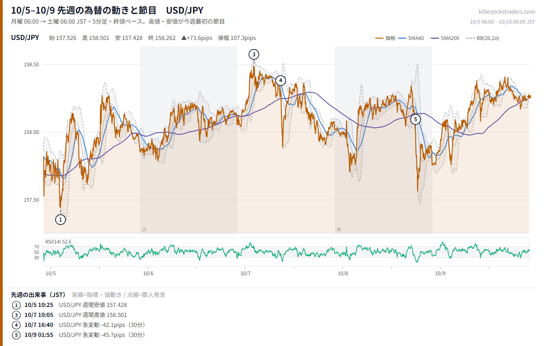Click the 10/5 date axis label
Image resolution: width=544 pixels, height=346 pixels.
click(x=51, y=274)
